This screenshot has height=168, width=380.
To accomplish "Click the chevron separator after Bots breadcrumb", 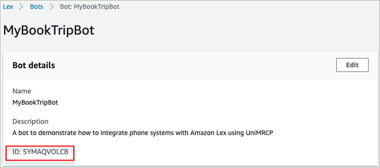I will click(x=52, y=7).
